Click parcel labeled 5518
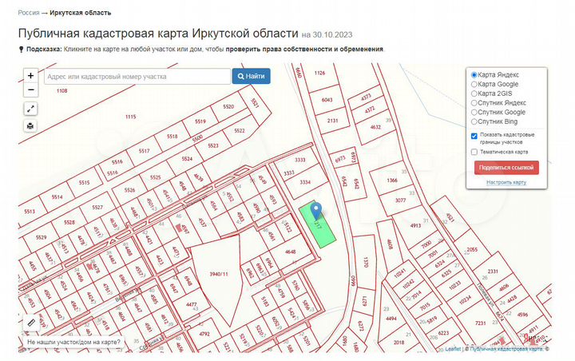This screenshot has height=361, width=575. [172, 136]
